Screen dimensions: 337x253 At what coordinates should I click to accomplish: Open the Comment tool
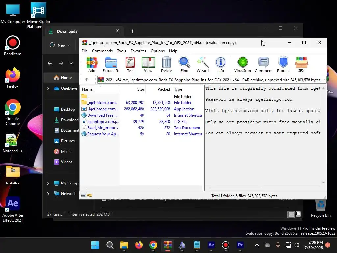(264, 65)
